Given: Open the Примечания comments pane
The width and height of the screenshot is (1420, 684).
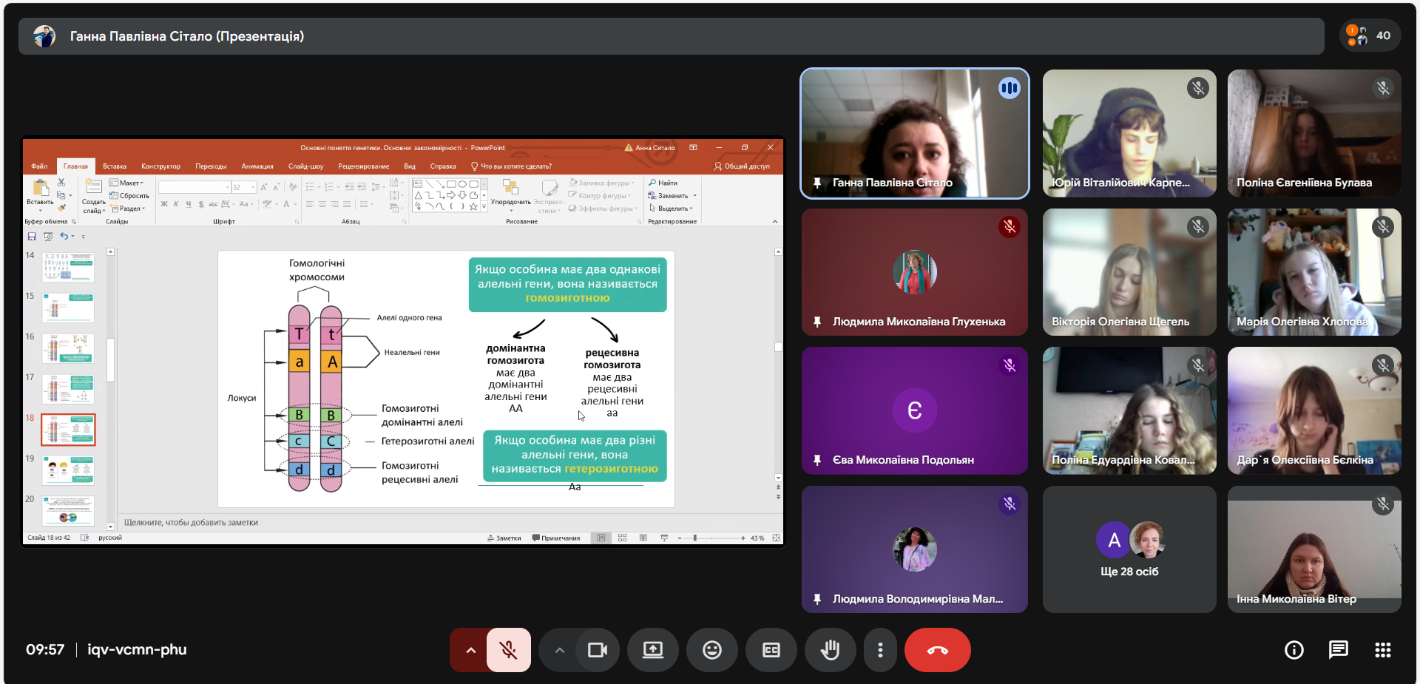Looking at the screenshot, I should (556, 538).
